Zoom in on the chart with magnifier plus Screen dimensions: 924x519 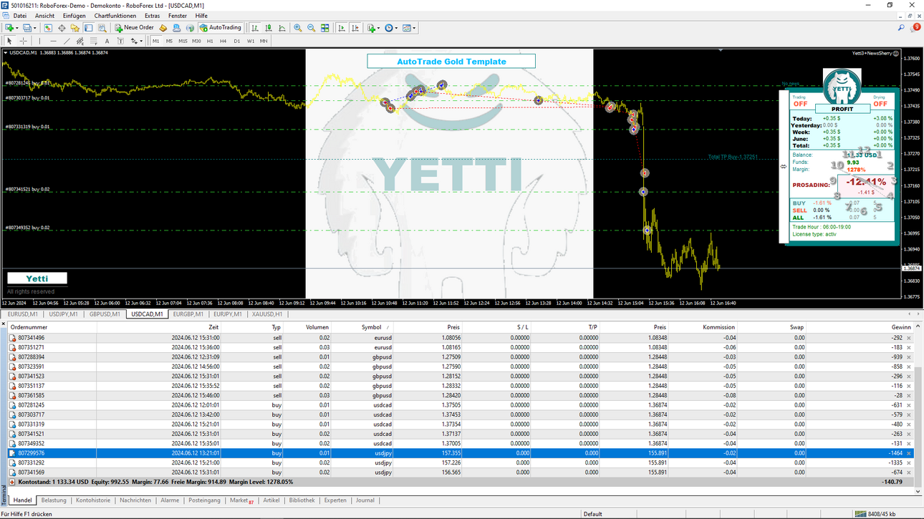[x=298, y=28]
